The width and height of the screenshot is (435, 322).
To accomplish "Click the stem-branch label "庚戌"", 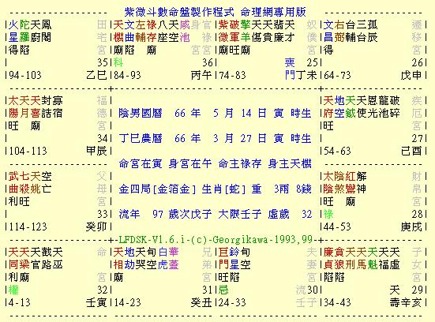I will (x=411, y=227).
